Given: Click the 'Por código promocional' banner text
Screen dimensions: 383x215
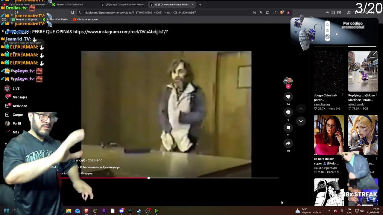Looking at the screenshot, I should click(x=353, y=25).
